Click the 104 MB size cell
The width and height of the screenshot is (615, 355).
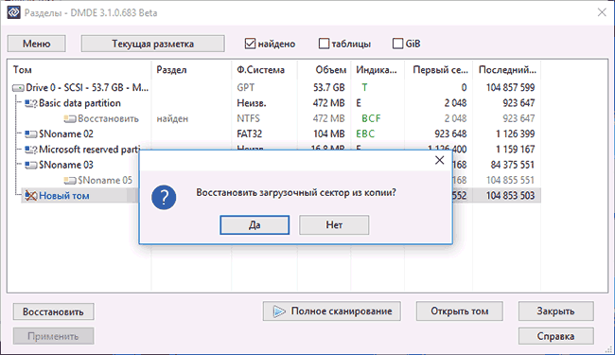pyautogui.click(x=328, y=134)
